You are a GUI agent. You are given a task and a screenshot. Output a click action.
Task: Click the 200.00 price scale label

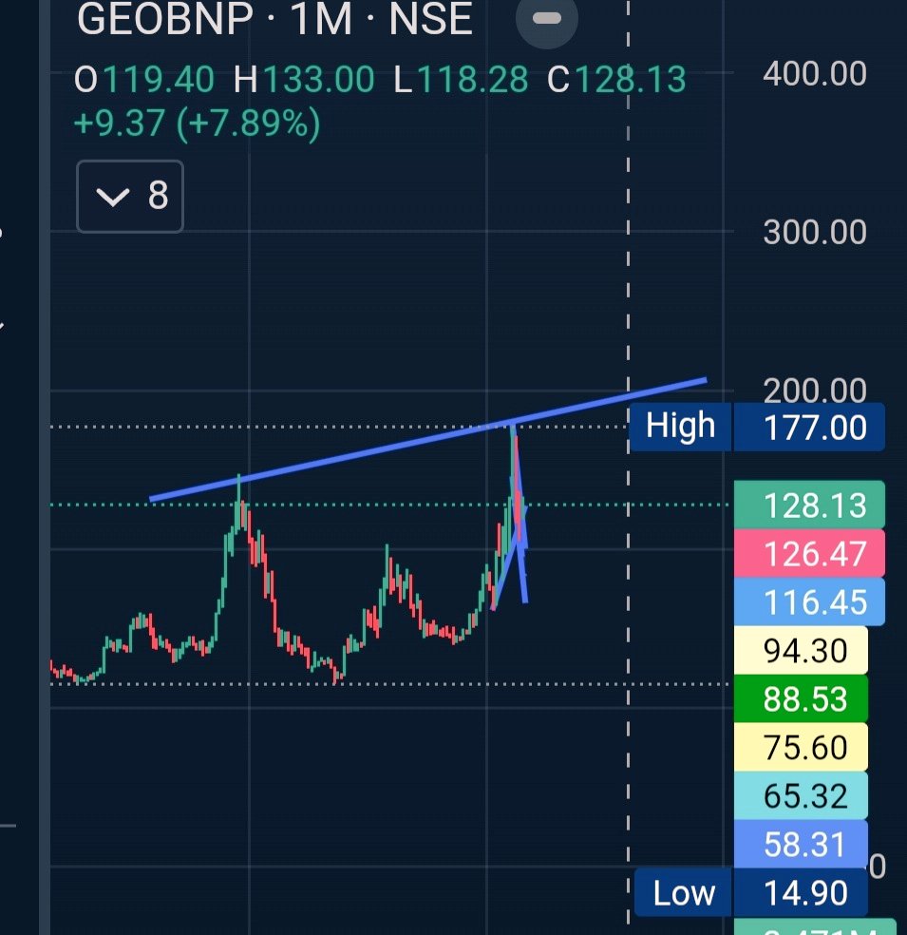click(x=815, y=389)
